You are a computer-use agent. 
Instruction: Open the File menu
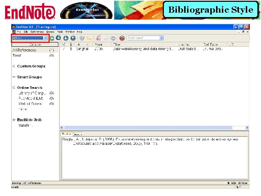click(19, 32)
